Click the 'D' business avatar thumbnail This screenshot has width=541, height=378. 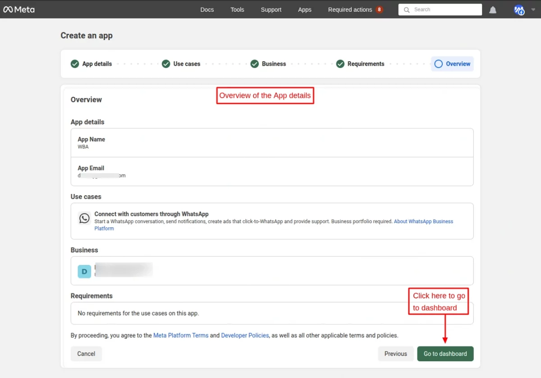tap(84, 271)
